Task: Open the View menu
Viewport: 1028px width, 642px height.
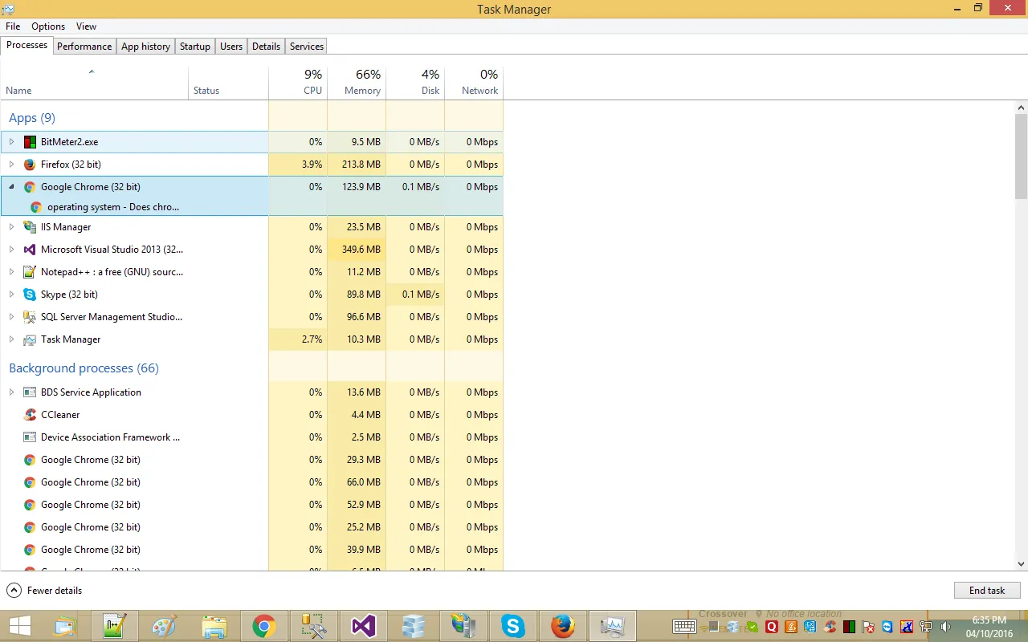Action: [x=86, y=26]
